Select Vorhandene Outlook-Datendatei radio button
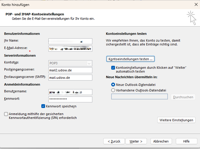Image resolution: width=200 pixels, height=149 pixels. [x=113, y=90]
